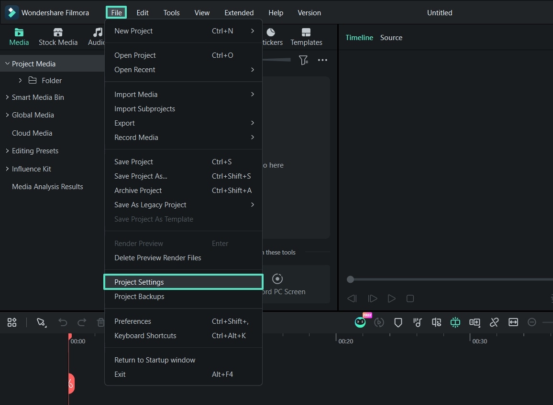
Task: Step to next frame in preview
Action: point(373,298)
